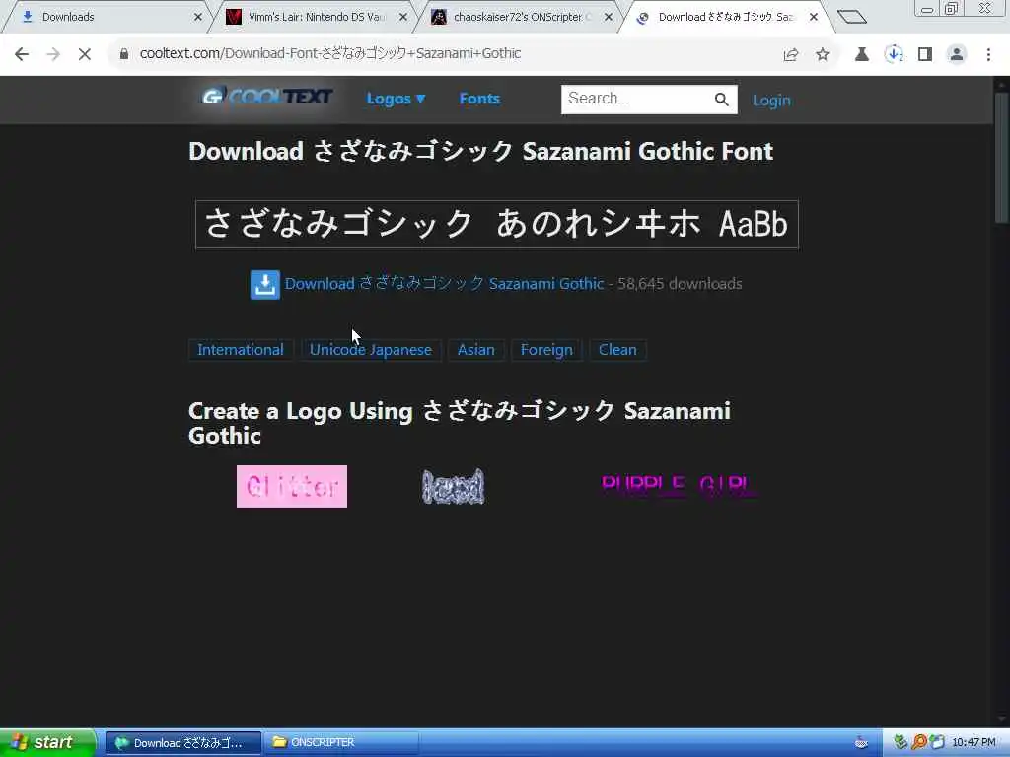The height and width of the screenshot is (757, 1010).
Task: Open the Foreign tag
Action: tap(546, 350)
